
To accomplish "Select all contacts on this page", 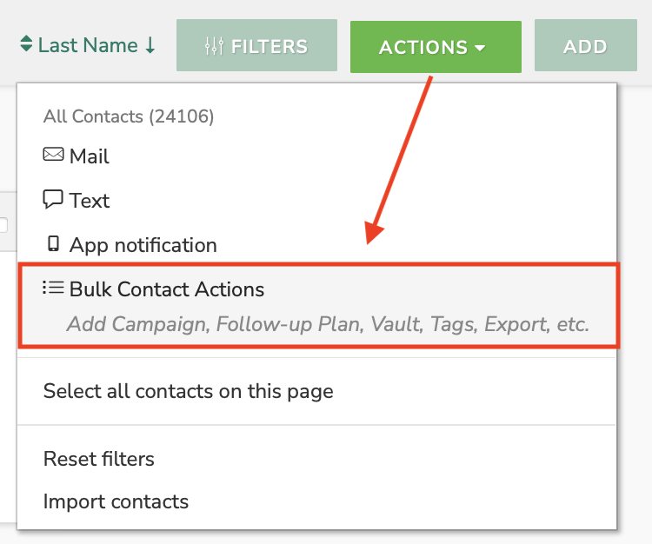I will [x=189, y=391].
